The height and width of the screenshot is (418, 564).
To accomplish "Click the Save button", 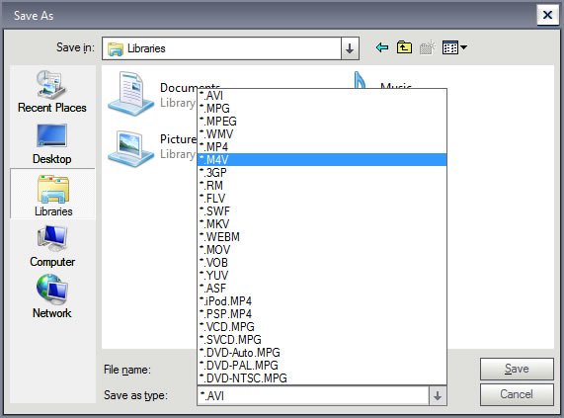I will coord(517,369).
